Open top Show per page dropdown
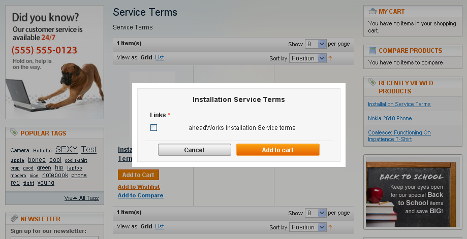Image resolution: width=467 pixels, height=239 pixels. coord(316,44)
